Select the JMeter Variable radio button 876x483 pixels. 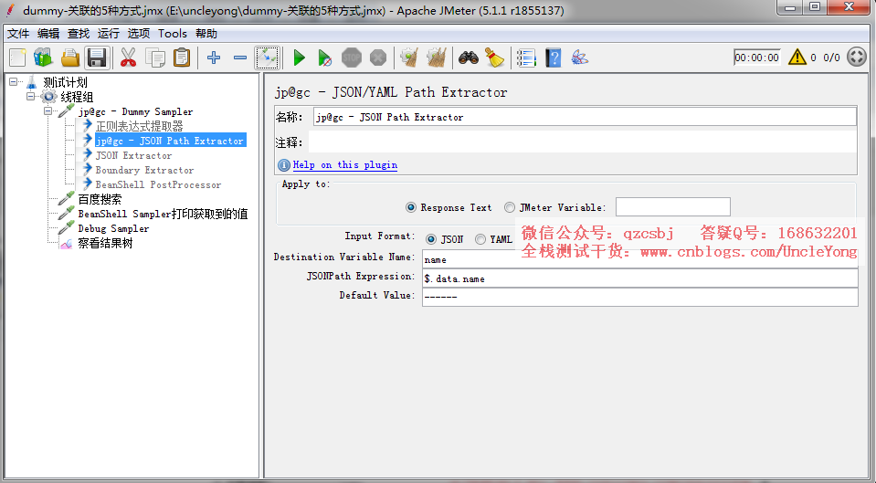(510, 208)
